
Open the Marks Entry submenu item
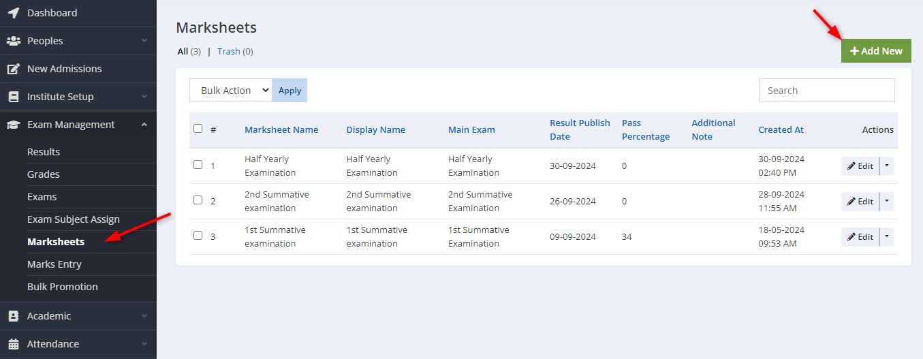[x=54, y=264]
